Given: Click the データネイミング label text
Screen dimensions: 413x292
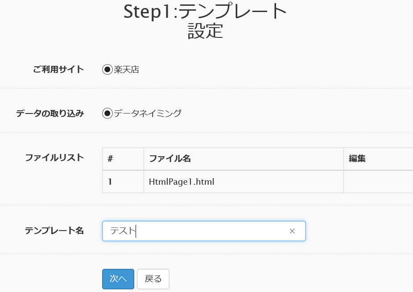Looking at the screenshot, I should pyautogui.click(x=148, y=113).
